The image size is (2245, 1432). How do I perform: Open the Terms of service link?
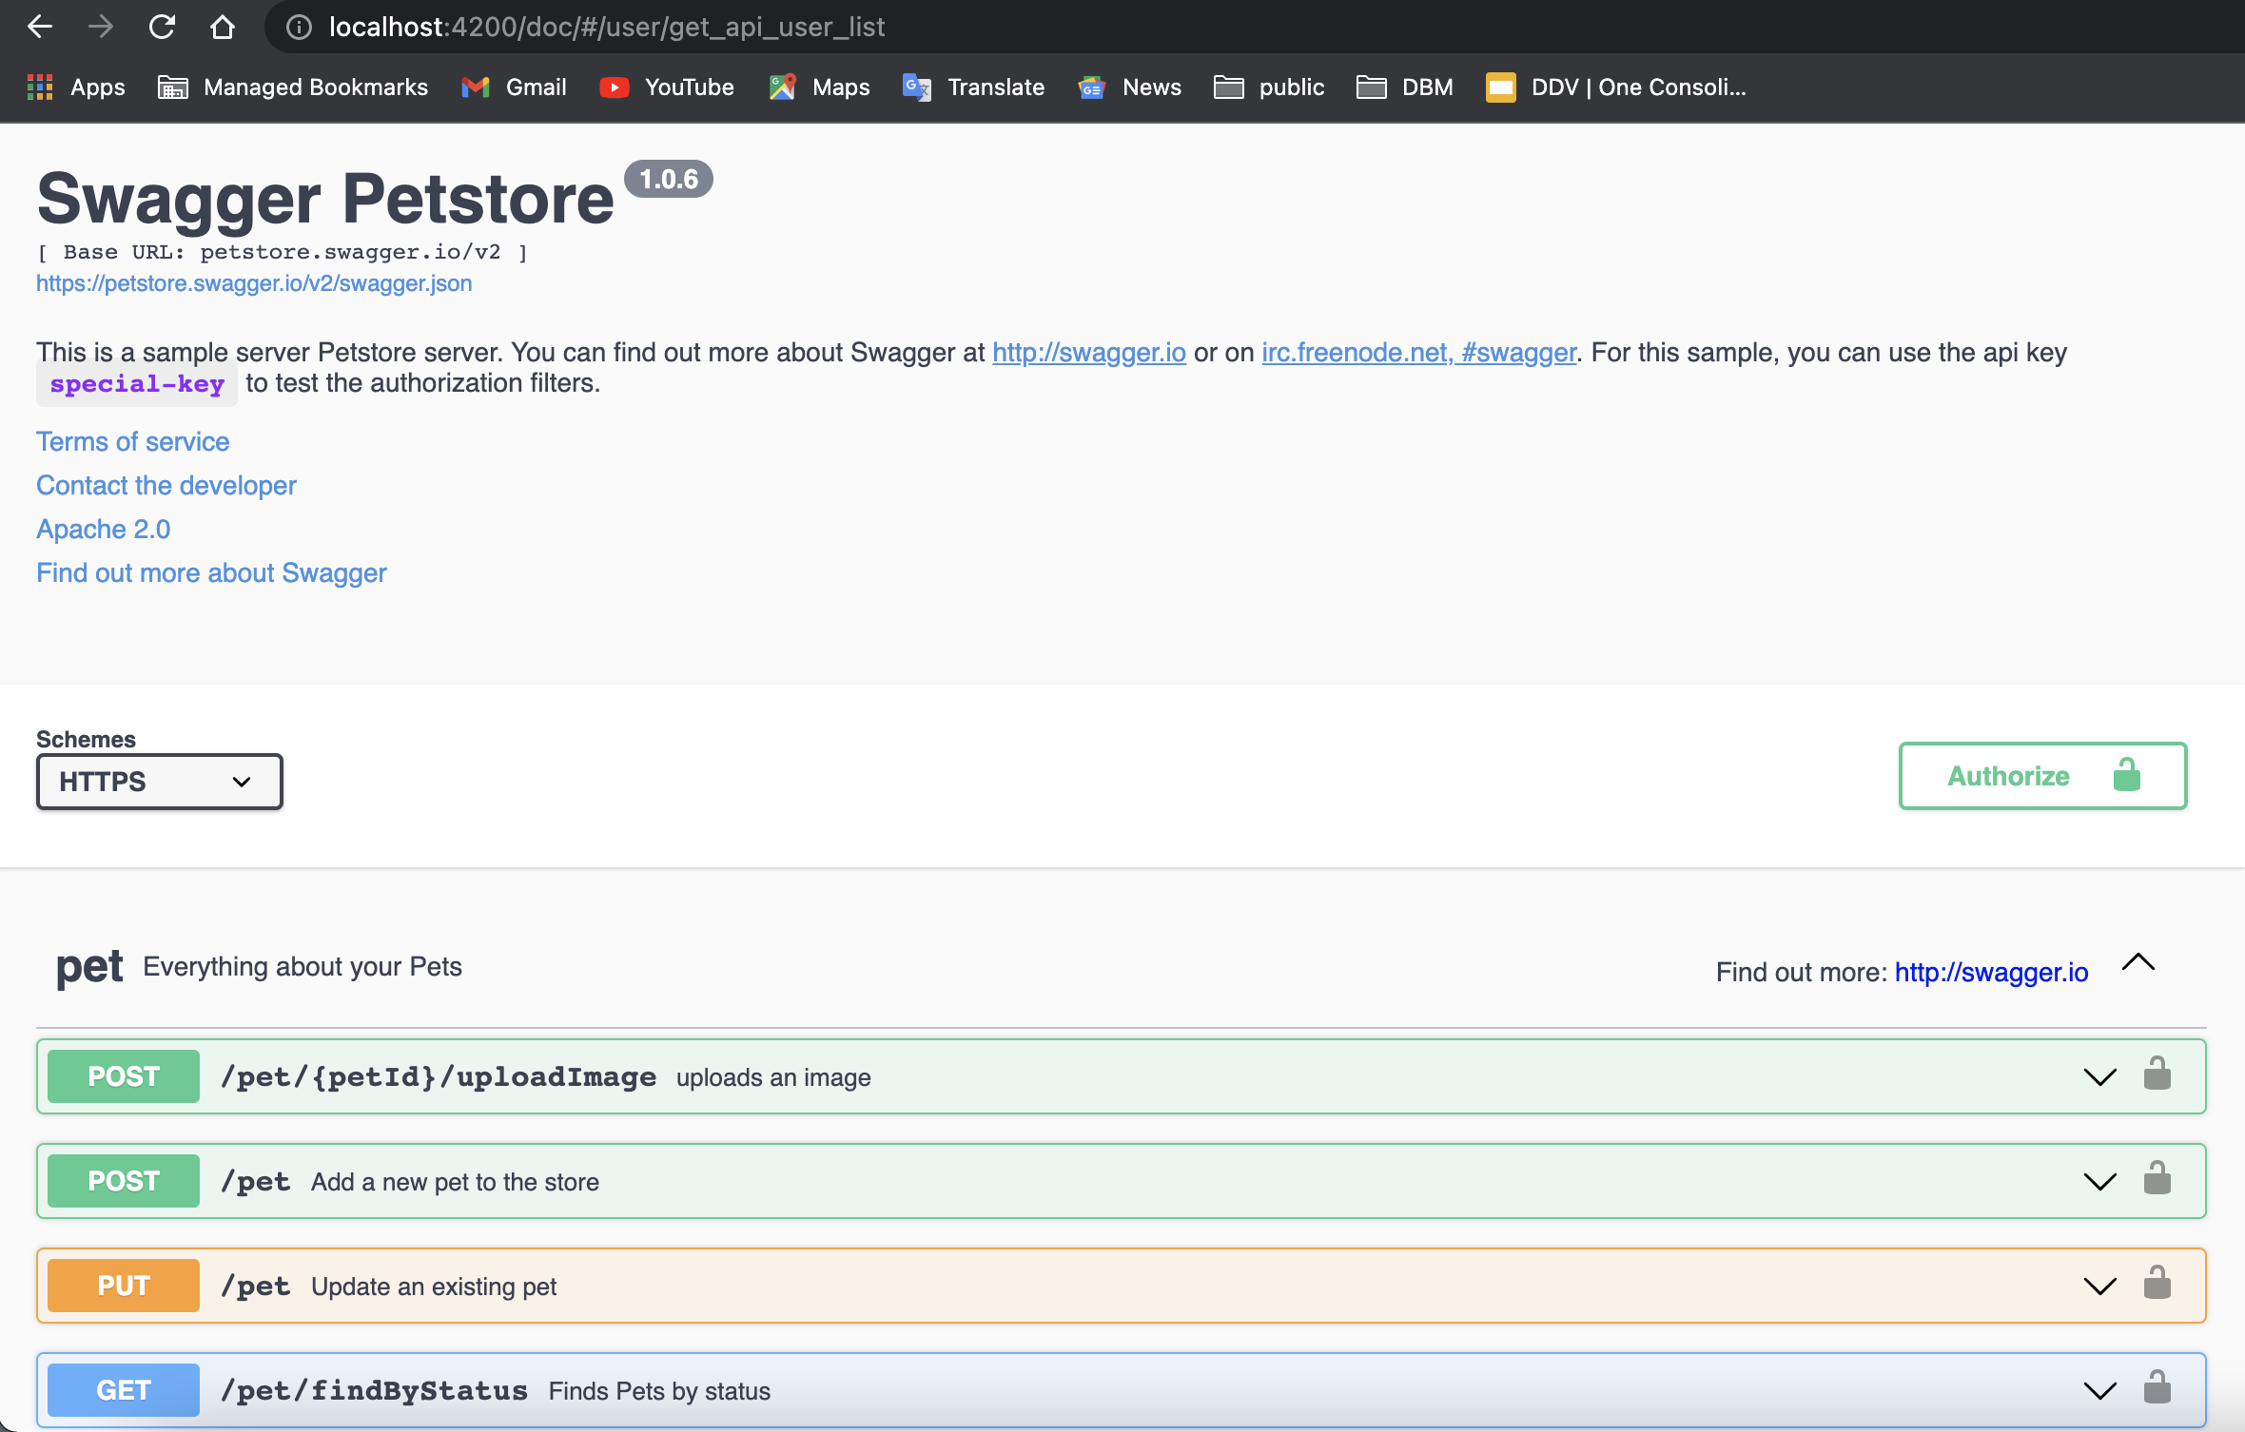pos(133,441)
